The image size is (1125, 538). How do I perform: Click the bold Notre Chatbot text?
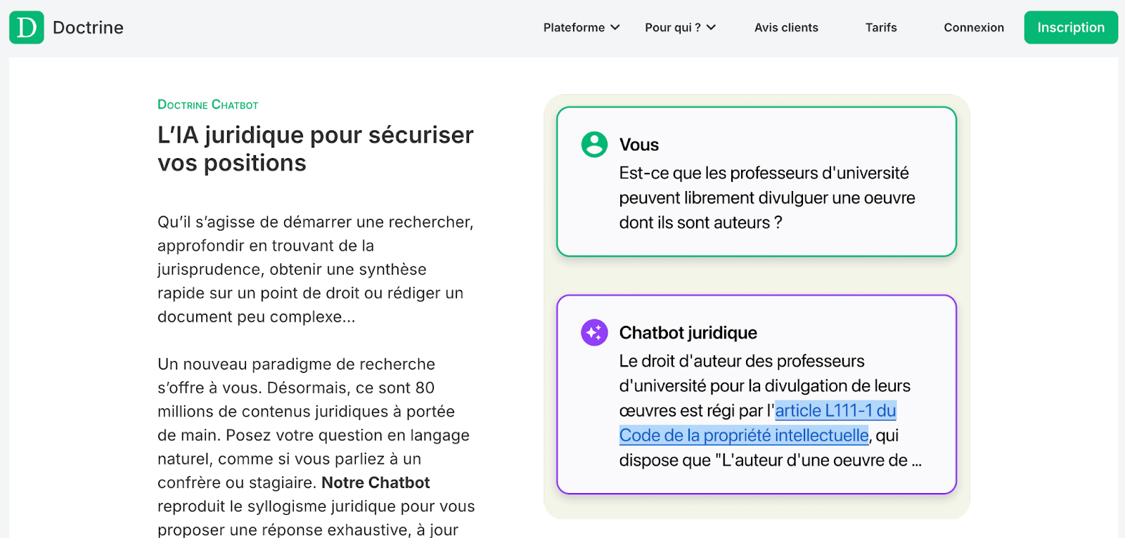(x=375, y=483)
